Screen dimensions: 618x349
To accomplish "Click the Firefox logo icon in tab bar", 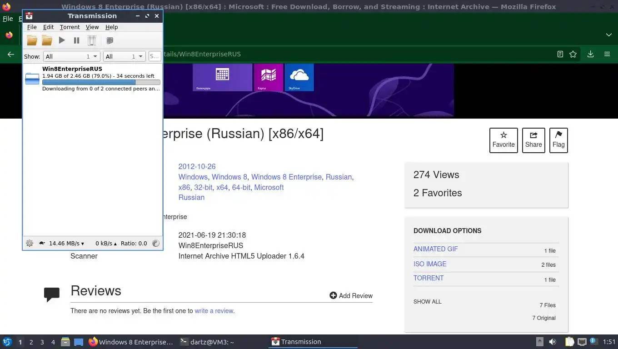I will click(9, 35).
